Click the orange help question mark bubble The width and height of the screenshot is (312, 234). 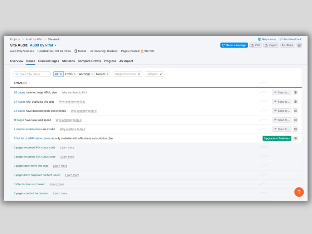[x=299, y=192]
